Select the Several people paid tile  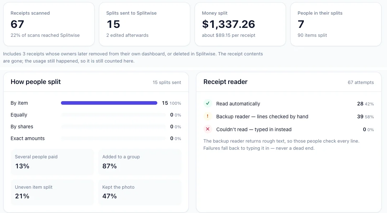click(x=52, y=162)
